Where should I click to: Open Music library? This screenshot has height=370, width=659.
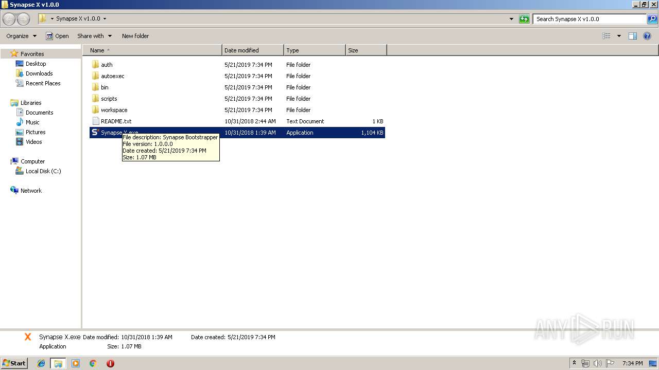[x=32, y=122]
